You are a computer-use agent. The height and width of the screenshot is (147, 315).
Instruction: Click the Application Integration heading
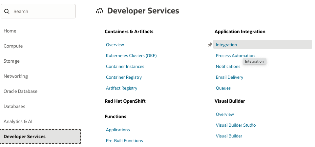tap(240, 31)
